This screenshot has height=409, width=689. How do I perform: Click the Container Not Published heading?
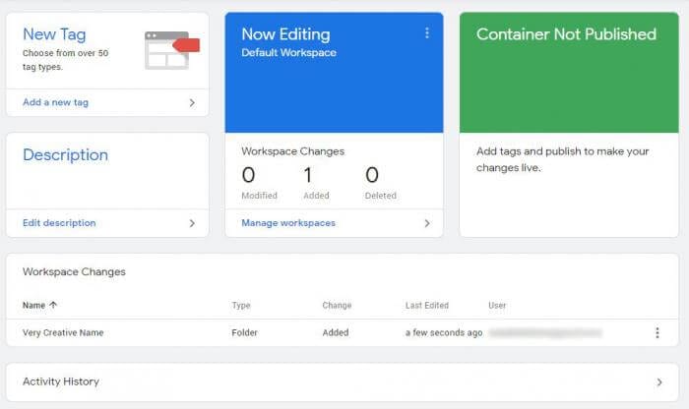click(566, 34)
